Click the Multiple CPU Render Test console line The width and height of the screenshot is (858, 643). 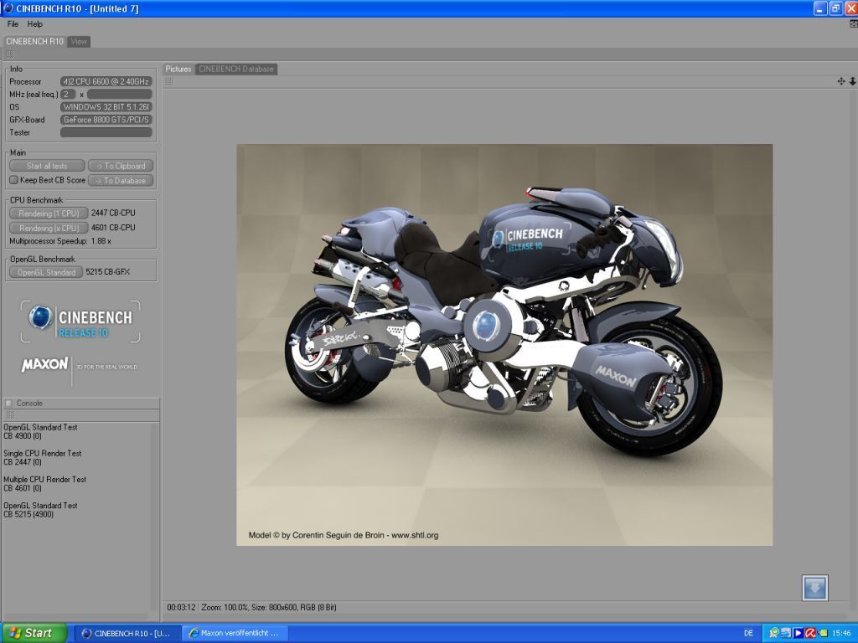45,480
